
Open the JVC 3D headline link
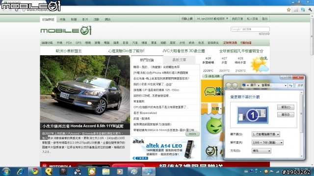click(x=183, y=51)
